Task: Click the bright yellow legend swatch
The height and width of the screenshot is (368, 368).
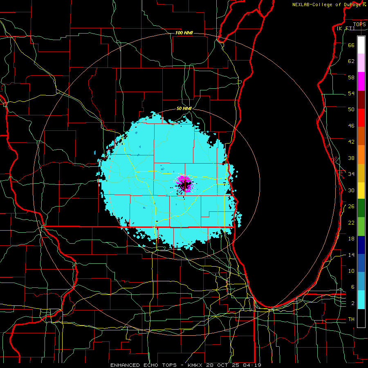Action: [361, 190]
